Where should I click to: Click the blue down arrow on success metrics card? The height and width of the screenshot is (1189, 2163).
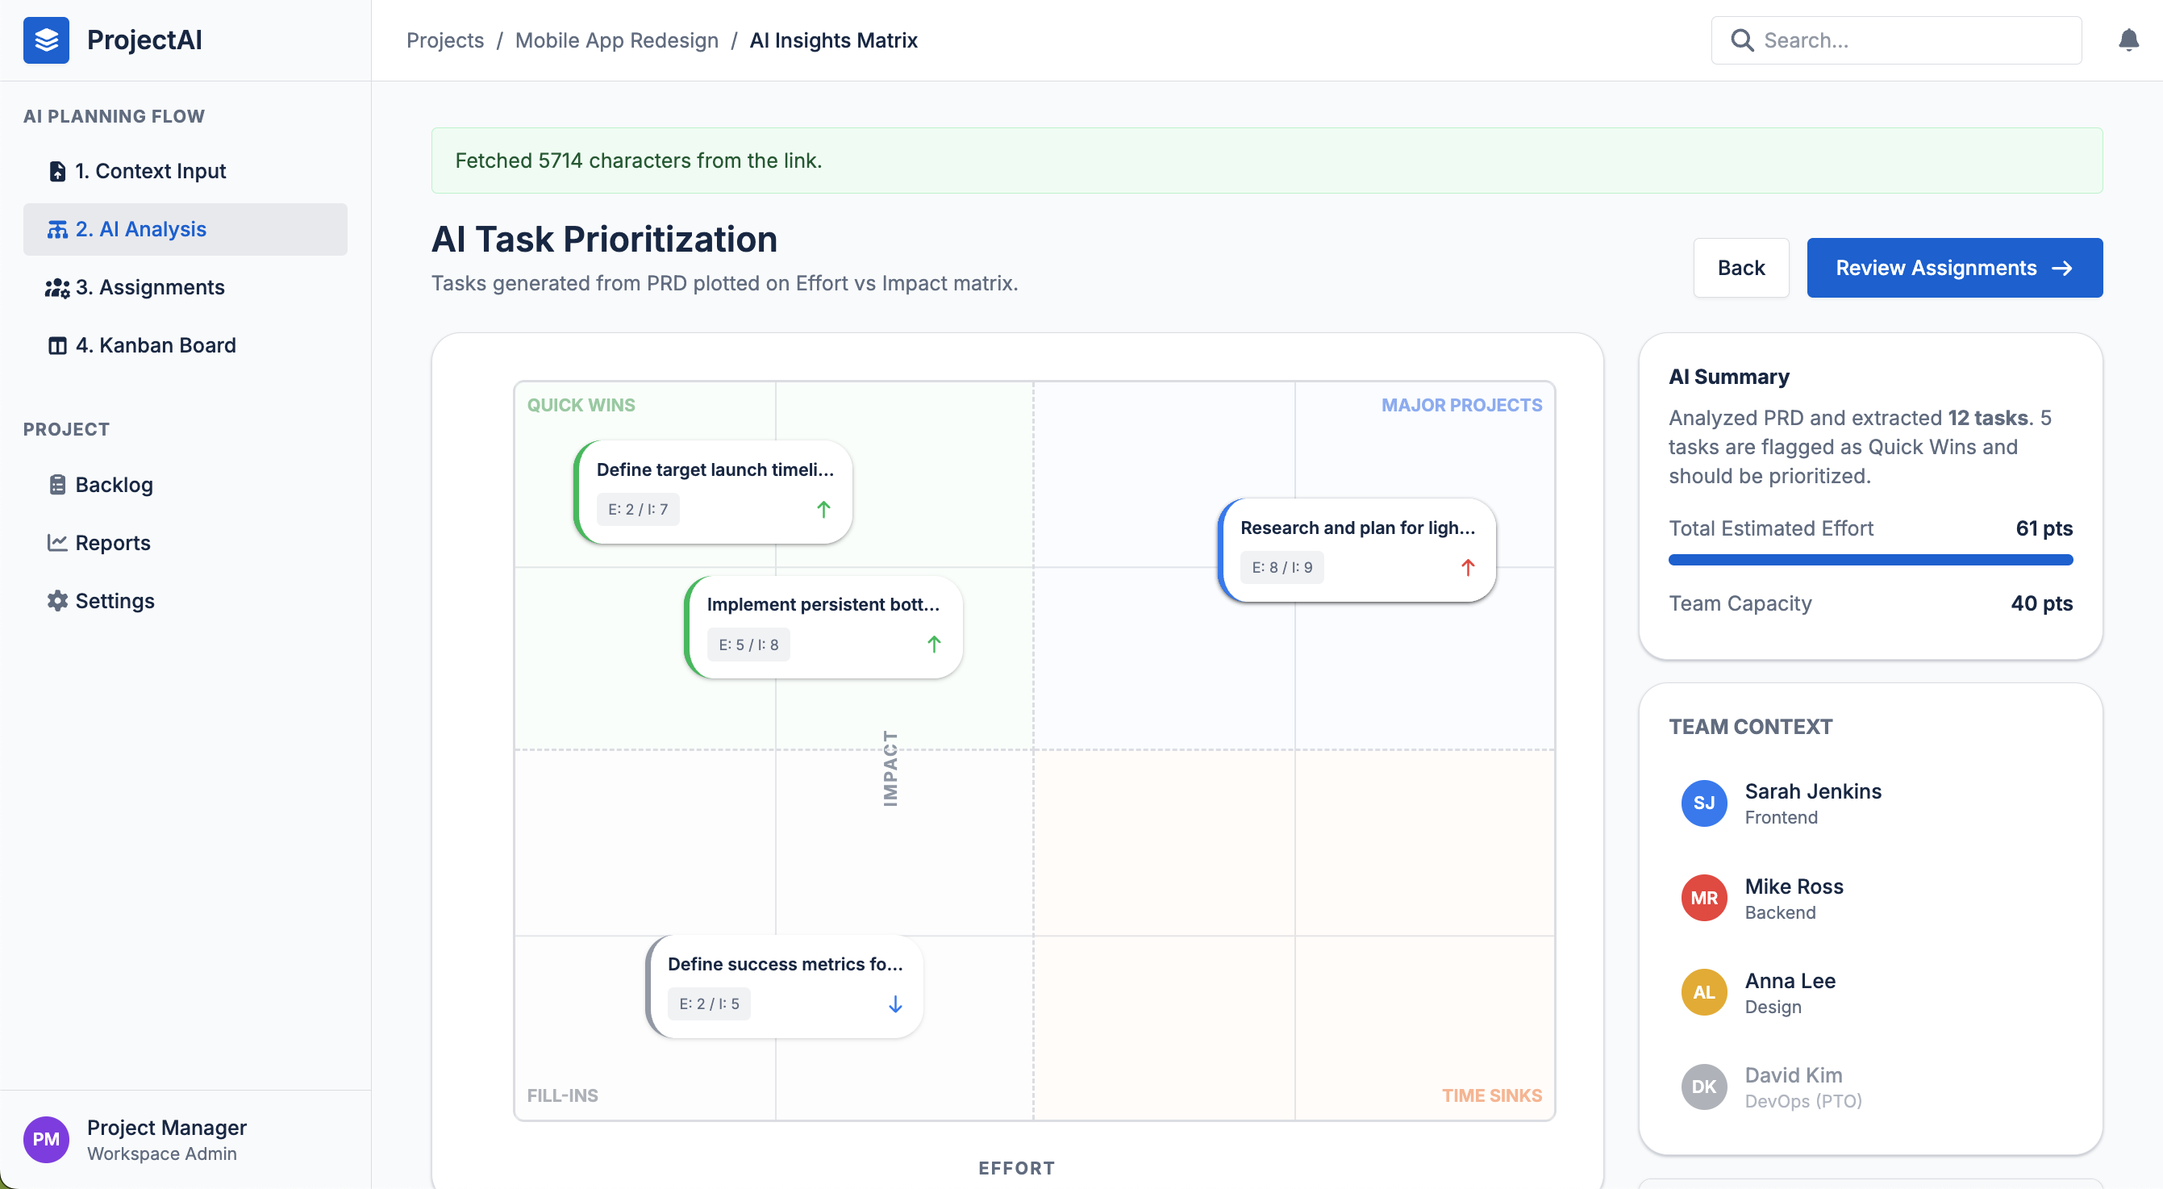click(x=895, y=1004)
